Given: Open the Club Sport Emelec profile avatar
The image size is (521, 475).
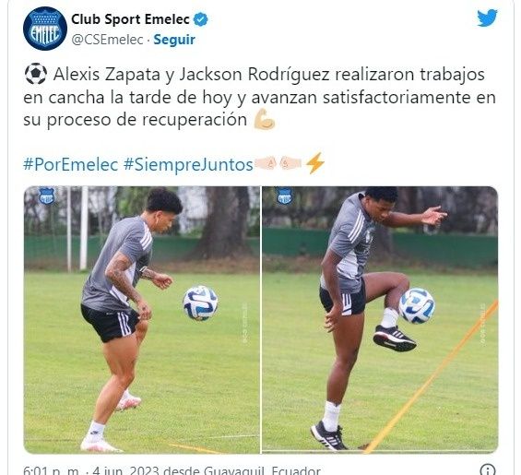Looking at the screenshot, I should 45,29.
